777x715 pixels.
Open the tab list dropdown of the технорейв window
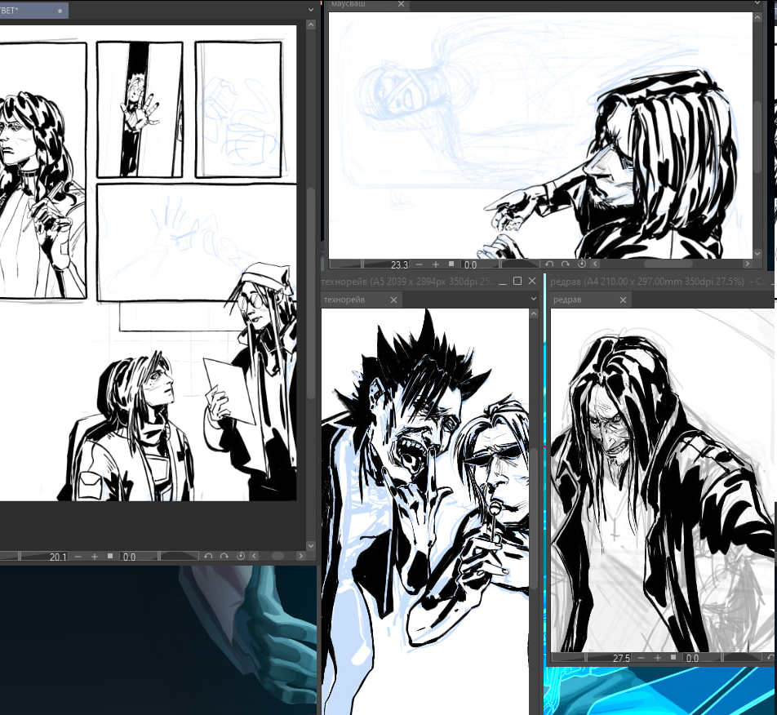535,300
